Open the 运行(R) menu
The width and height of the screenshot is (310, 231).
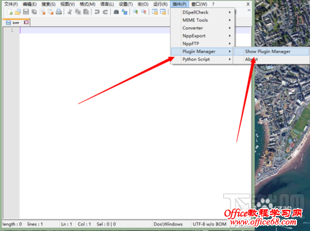[x=161, y=4]
